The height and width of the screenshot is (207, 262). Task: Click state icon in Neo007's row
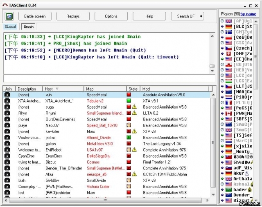(x=129, y=125)
